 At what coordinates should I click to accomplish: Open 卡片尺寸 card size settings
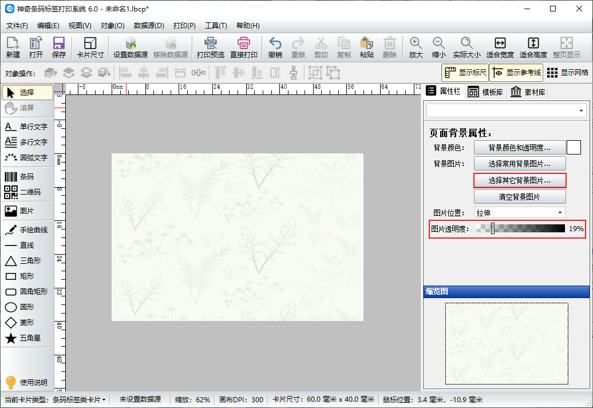pos(90,47)
